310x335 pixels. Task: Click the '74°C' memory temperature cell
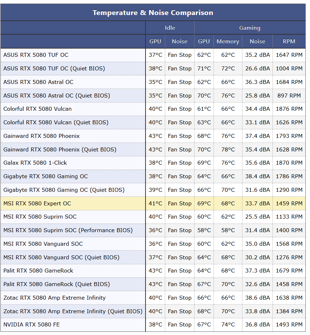[228, 325]
